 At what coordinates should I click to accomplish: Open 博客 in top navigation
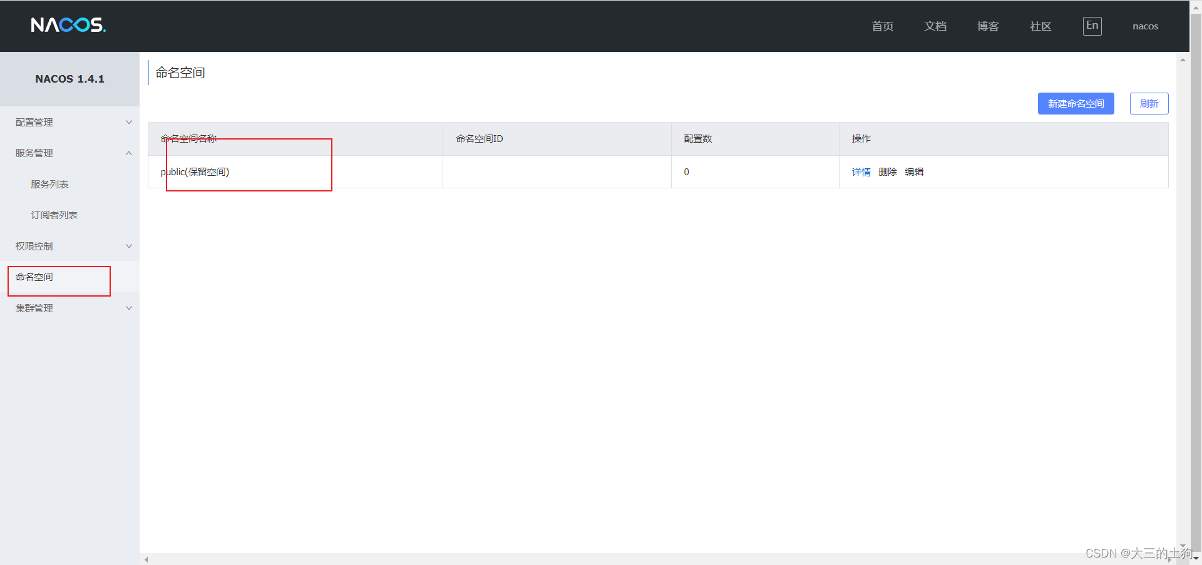pos(988,26)
